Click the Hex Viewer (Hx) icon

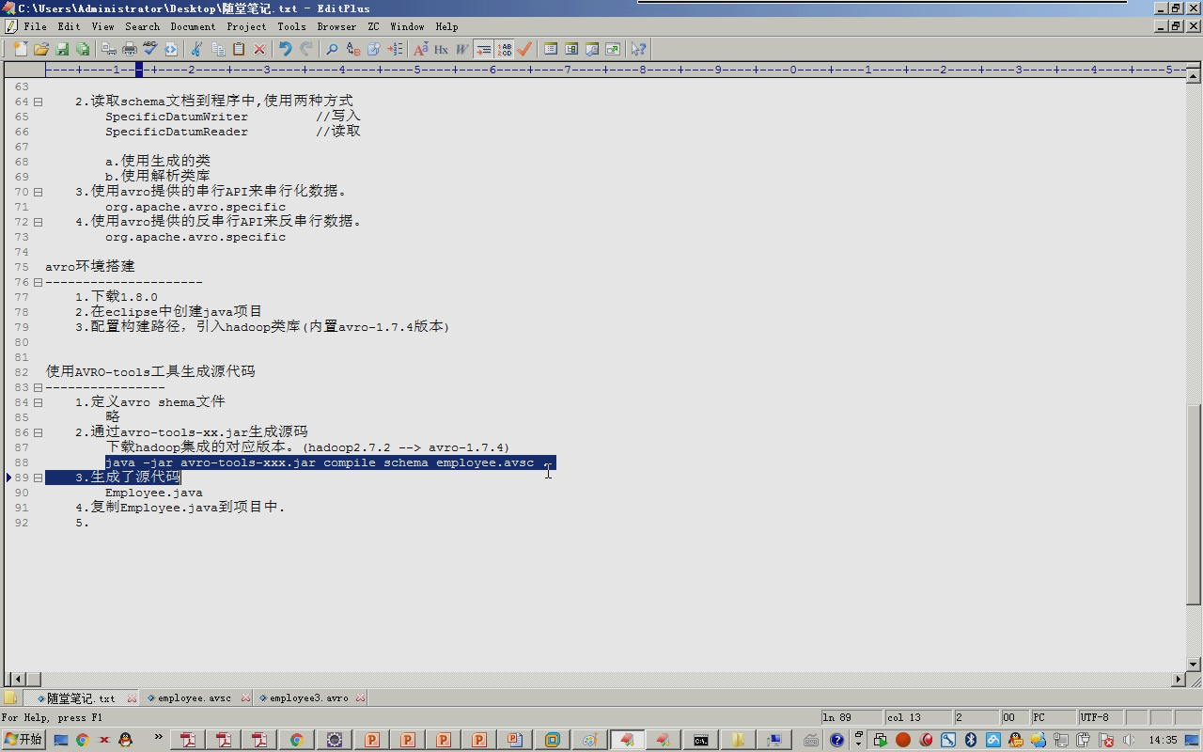pyautogui.click(x=441, y=49)
